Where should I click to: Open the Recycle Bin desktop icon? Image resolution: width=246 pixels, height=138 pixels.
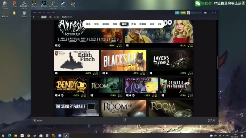click(24, 14)
